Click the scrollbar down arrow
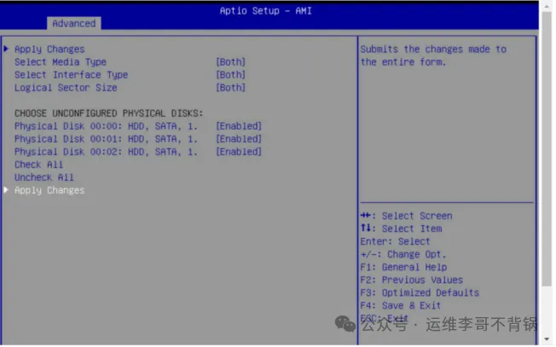Screen dimensions: 556x347 coord(547,339)
